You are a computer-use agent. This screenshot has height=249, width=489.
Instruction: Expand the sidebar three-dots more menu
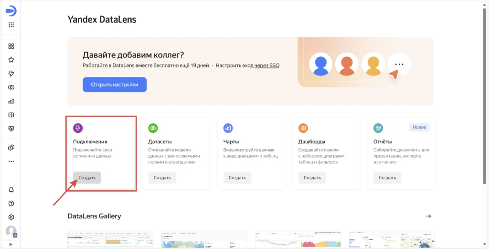click(x=11, y=162)
